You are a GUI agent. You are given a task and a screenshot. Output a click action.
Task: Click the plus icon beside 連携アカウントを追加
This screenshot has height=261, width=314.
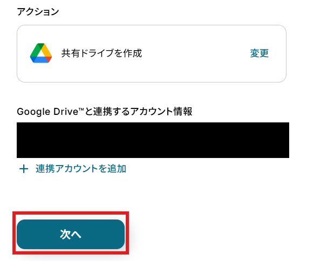(x=24, y=169)
